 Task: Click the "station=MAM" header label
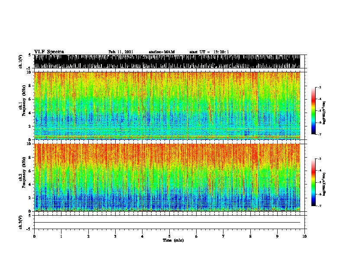(x=162, y=52)
